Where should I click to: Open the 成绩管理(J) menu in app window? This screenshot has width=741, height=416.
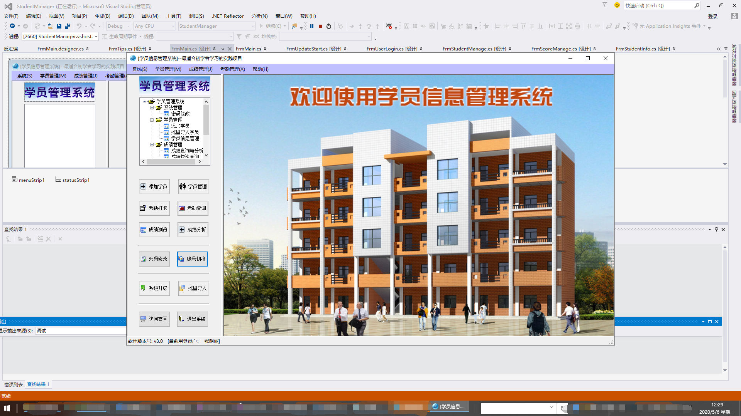[201, 69]
